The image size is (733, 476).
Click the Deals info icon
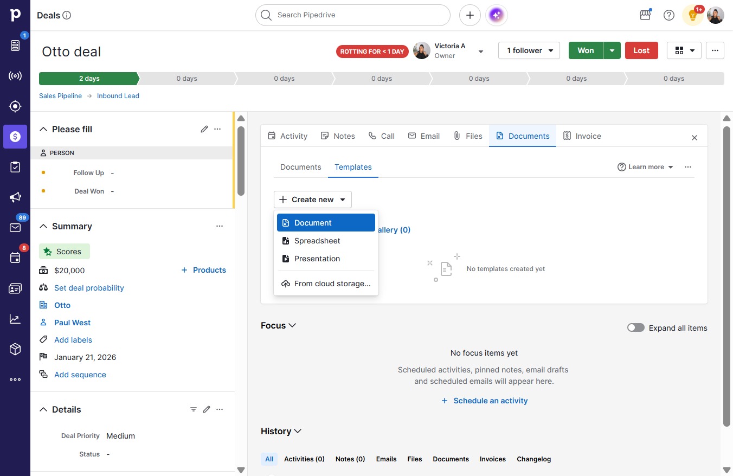coord(67,15)
